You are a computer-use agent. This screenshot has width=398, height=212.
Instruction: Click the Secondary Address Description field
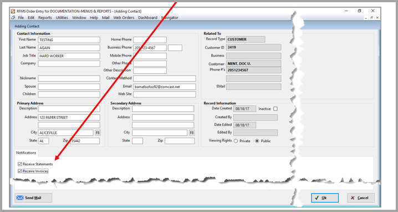[163, 109]
